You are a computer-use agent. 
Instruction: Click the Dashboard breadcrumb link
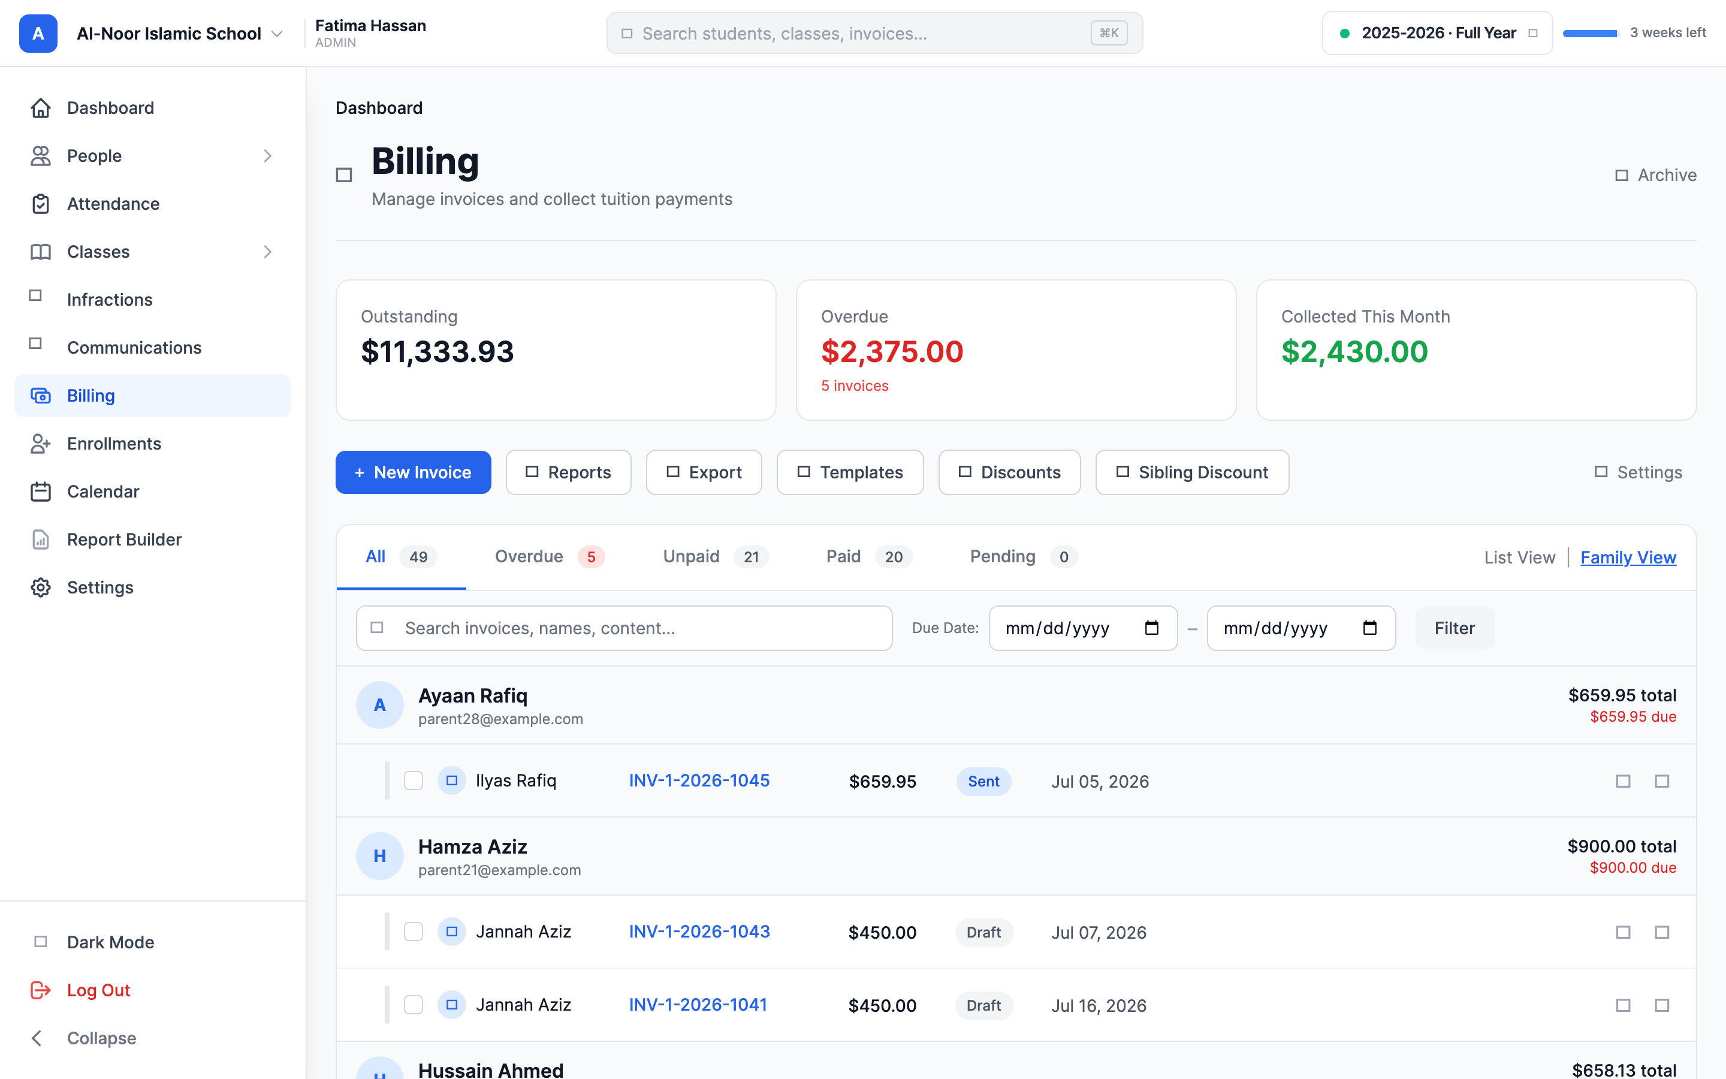coord(379,108)
